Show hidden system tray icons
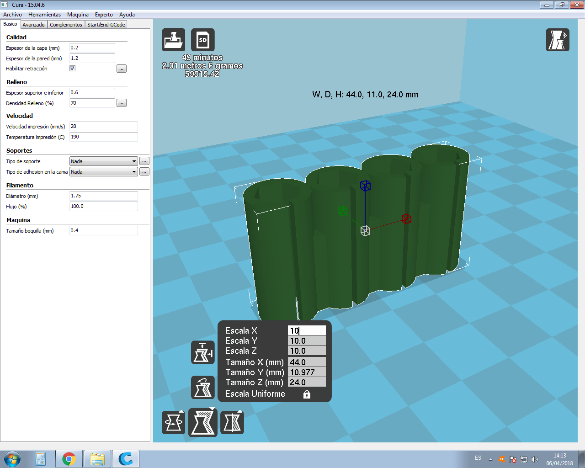The width and height of the screenshot is (585, 468). pos(490,459)
